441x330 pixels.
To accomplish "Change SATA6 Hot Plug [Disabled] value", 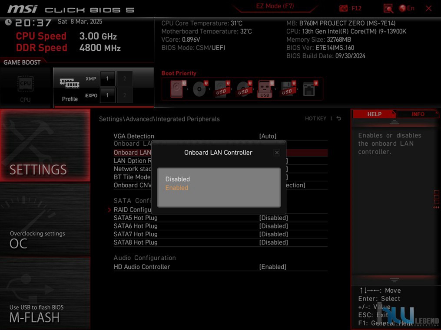I will [x=273, y=226].
